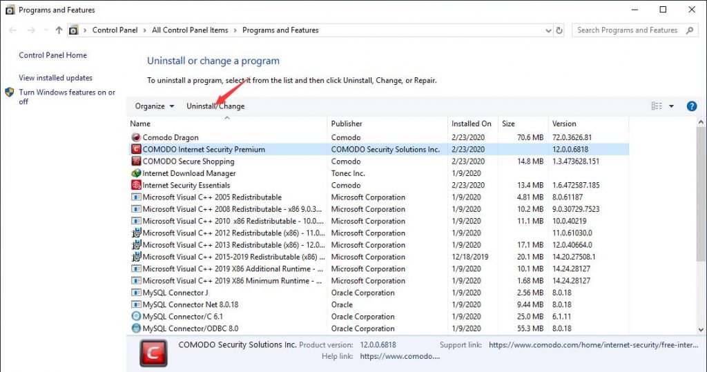
Task: Click the MySQL Connector Net 8.0.18 icon
Action: pos(136,304)
